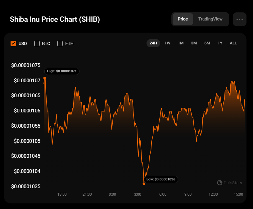
Task: Open the three-dot more options menu
Action: 239,19
